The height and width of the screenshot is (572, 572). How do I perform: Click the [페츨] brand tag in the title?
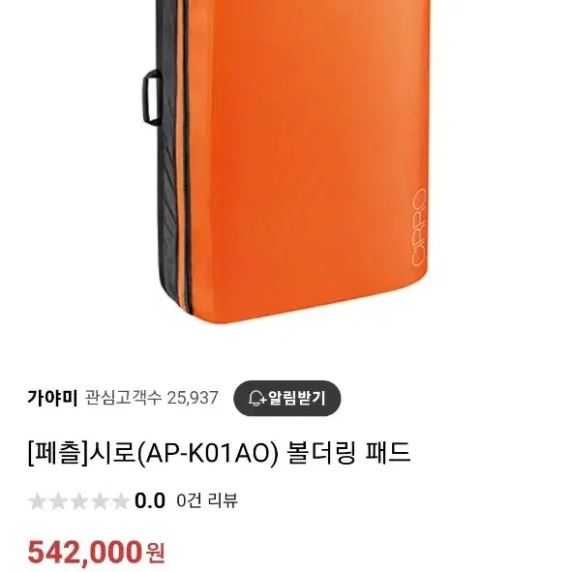coord(58,453)
